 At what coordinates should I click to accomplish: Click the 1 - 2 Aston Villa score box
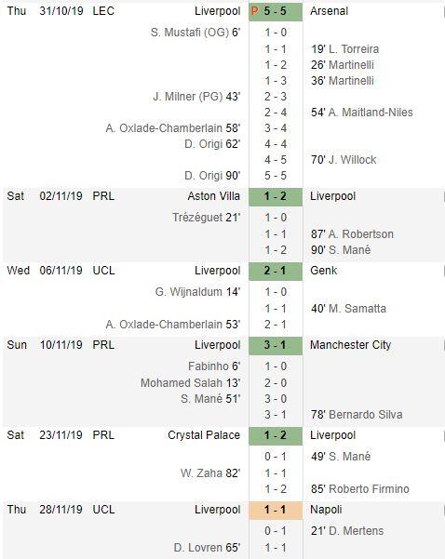click(x=276, y=196)
